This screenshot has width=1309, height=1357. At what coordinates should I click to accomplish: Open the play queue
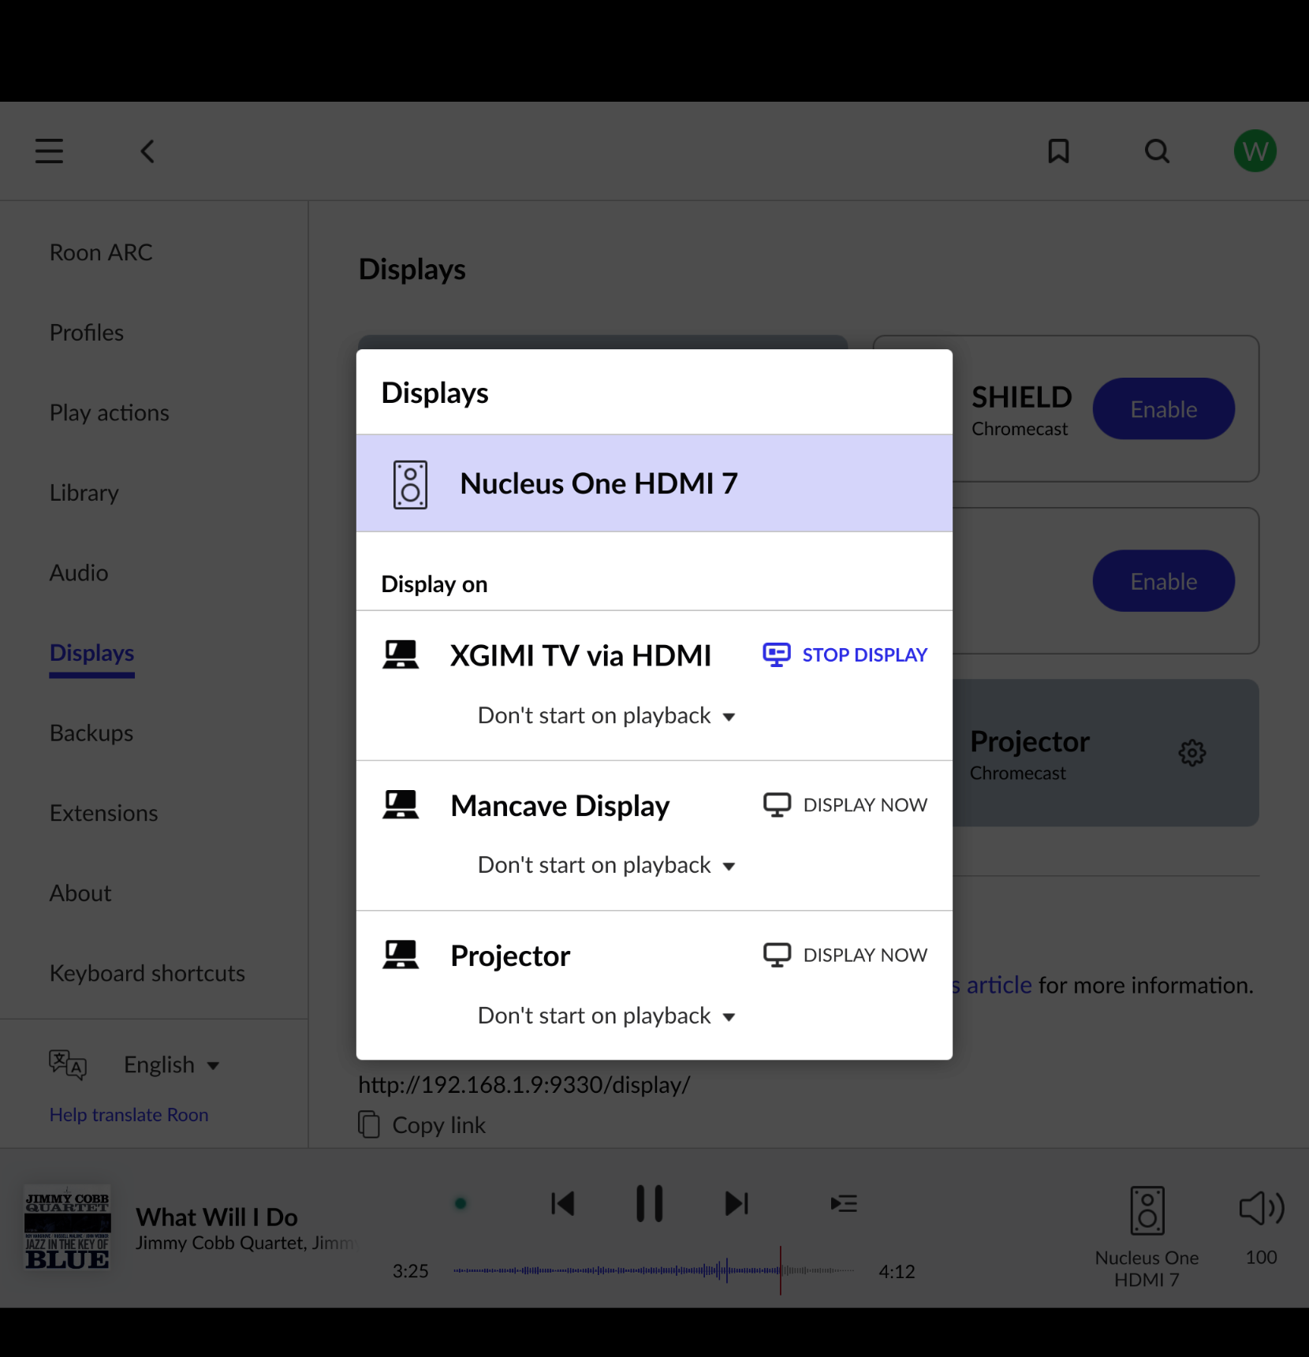tap(843, 1203)
